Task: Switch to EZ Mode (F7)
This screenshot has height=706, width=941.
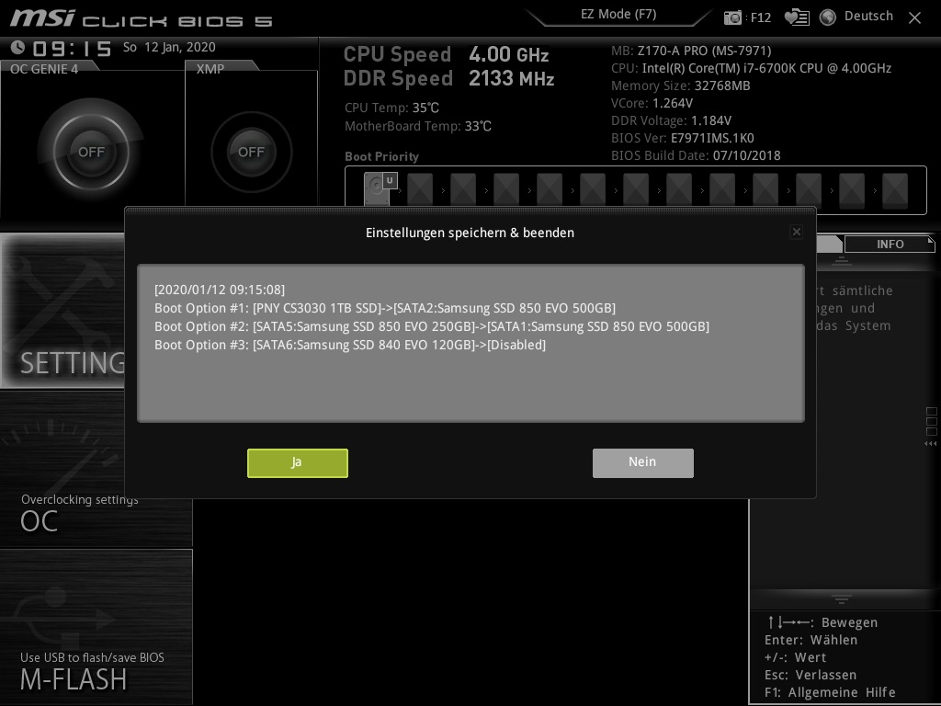Action: pyautogui.click(x=618, y=15)
